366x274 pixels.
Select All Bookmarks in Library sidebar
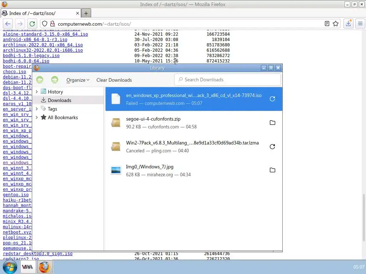[63, 117]
